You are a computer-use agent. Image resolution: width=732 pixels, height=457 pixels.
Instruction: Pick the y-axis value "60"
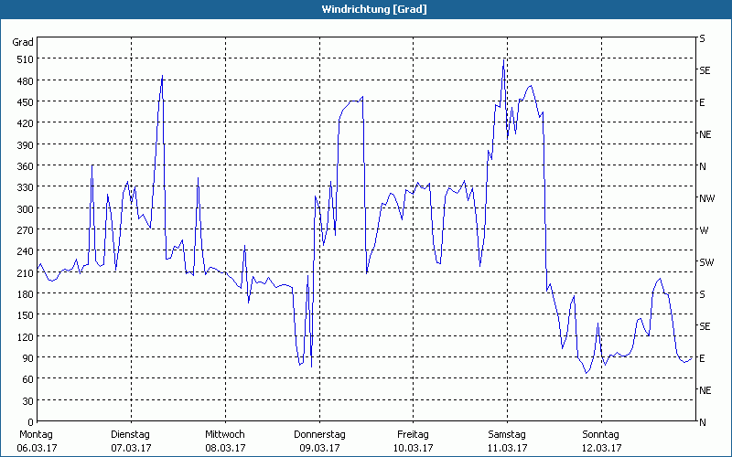coord(27,379)
